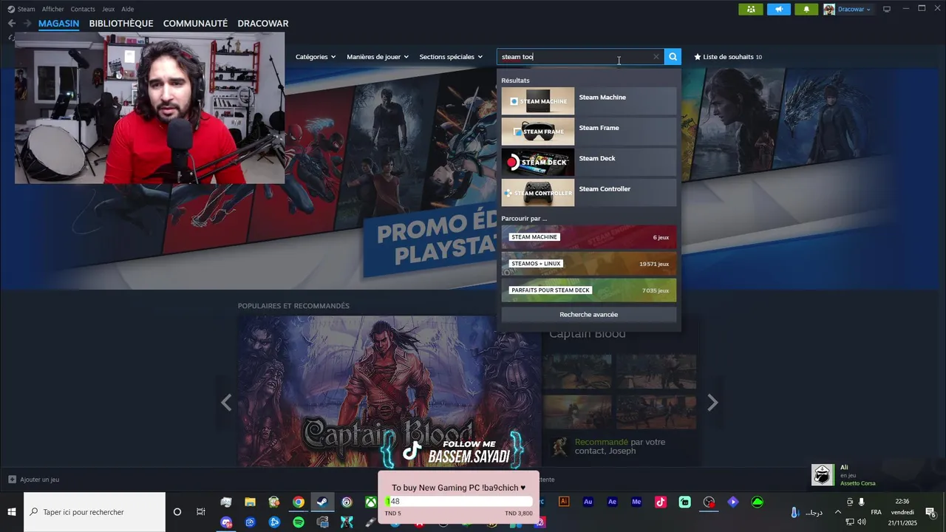946x532 pixels.
Task: Open the notifications bell icon
Action: [x=806, y=9]
